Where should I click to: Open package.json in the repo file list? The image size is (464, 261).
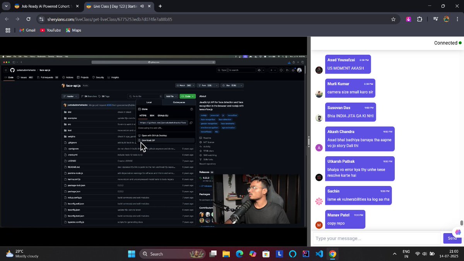[x=74, y=191]
